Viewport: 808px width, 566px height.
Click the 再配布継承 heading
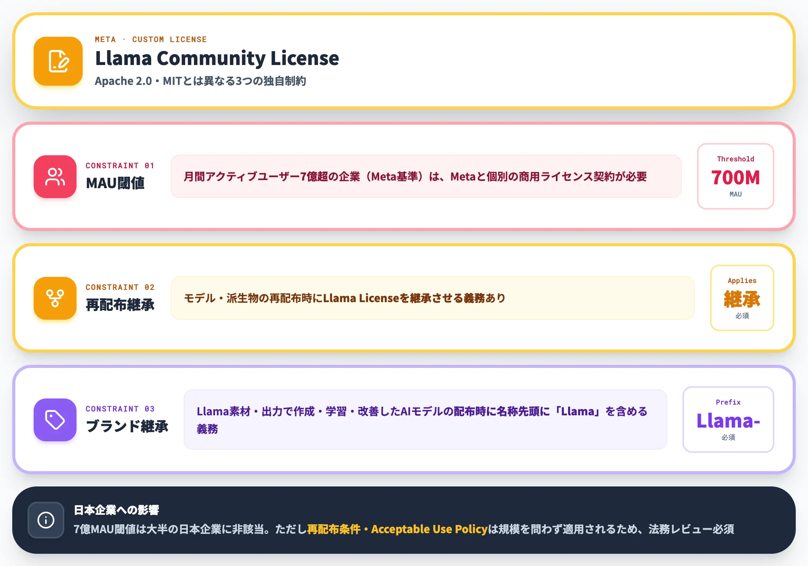coord(120,305)
